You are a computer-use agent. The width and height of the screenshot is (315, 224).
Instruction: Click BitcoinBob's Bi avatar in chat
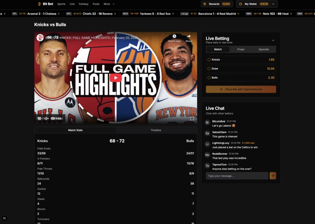pyautogui.click(x=207, y=122)
